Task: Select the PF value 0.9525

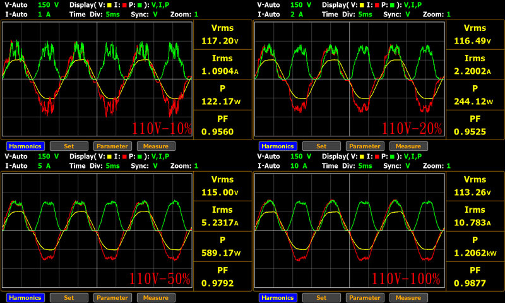Action: (470, 132)
